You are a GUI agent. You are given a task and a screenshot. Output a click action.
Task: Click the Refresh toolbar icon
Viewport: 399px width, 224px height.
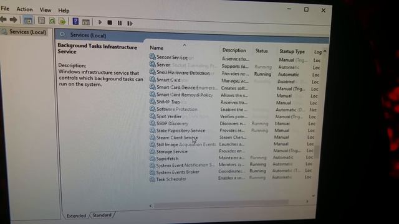click(52, 21)
